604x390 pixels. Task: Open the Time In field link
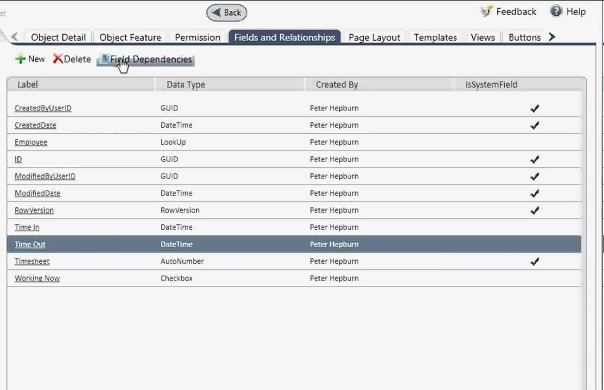(x=27, y=227)
